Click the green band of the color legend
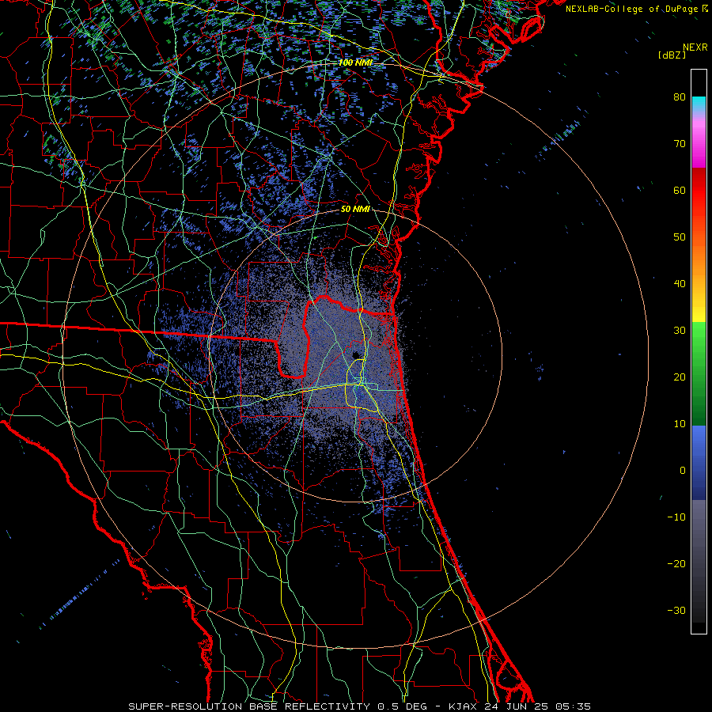 [x=699, y=373]
